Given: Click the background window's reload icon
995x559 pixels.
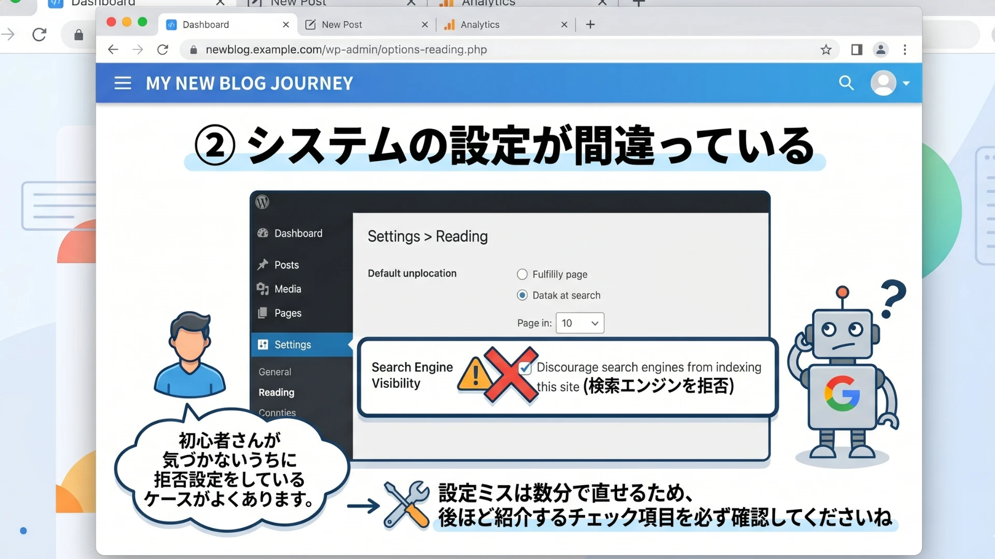Looking at the screenshot, I should pos(39,35).
